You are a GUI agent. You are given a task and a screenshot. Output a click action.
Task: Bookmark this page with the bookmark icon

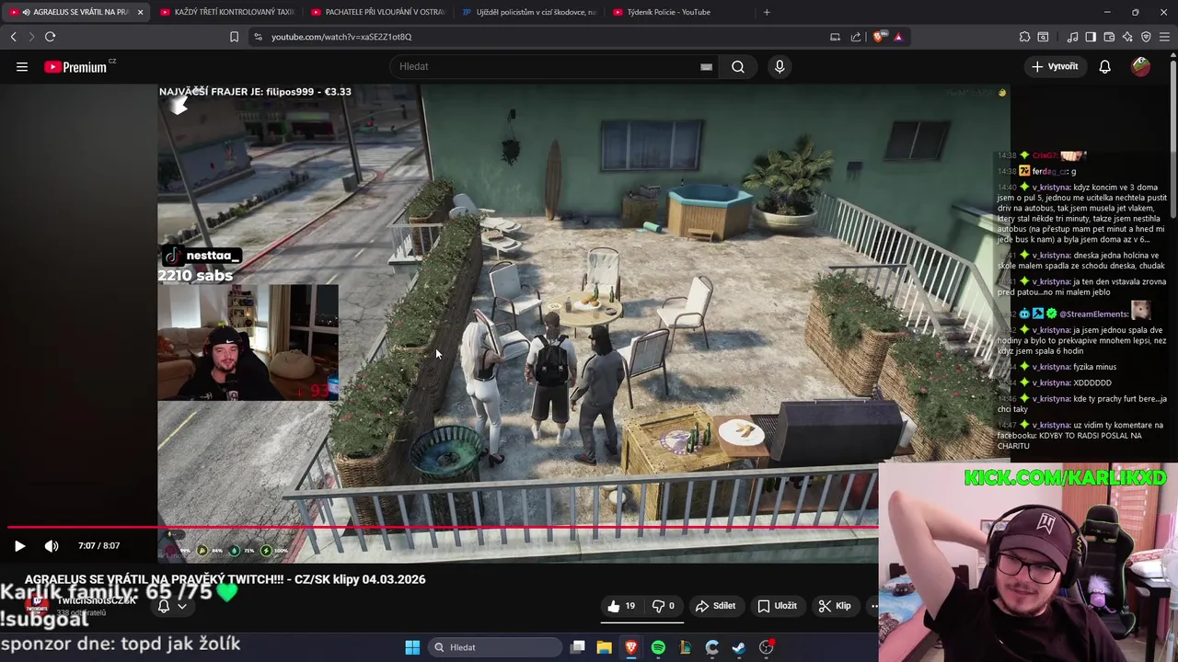coord(234,37)
